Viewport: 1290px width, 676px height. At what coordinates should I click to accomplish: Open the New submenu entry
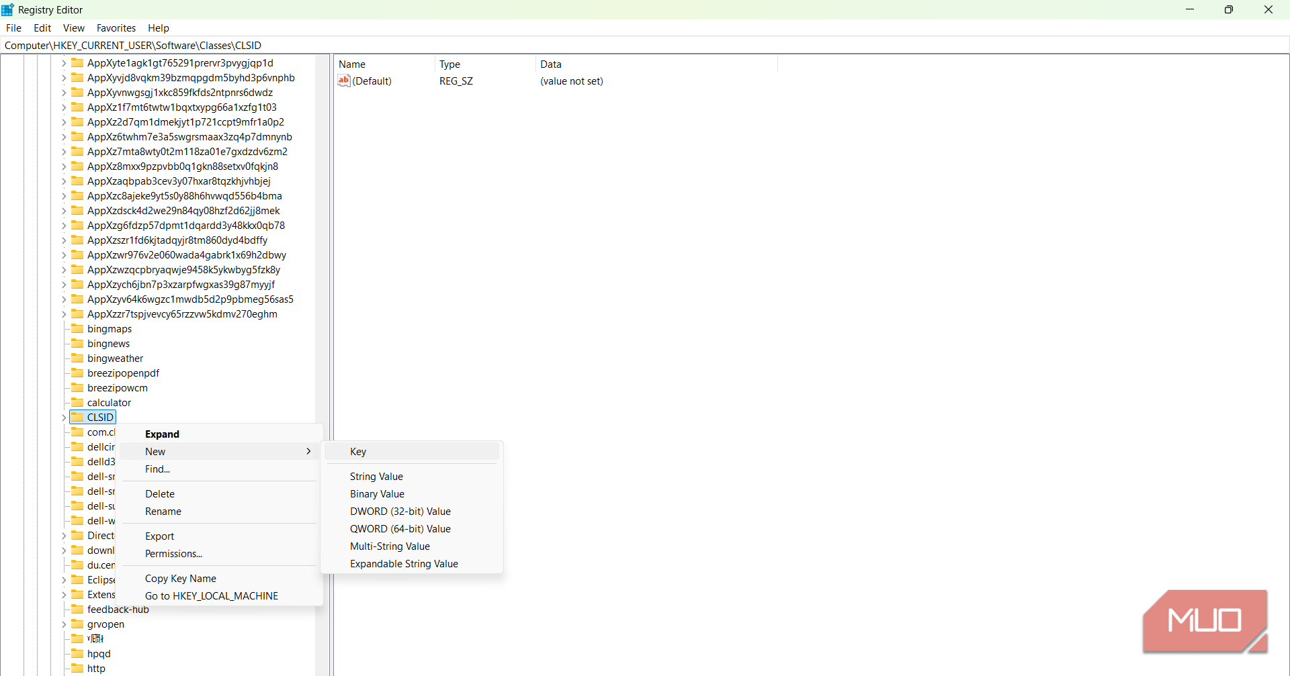(219, 452)
